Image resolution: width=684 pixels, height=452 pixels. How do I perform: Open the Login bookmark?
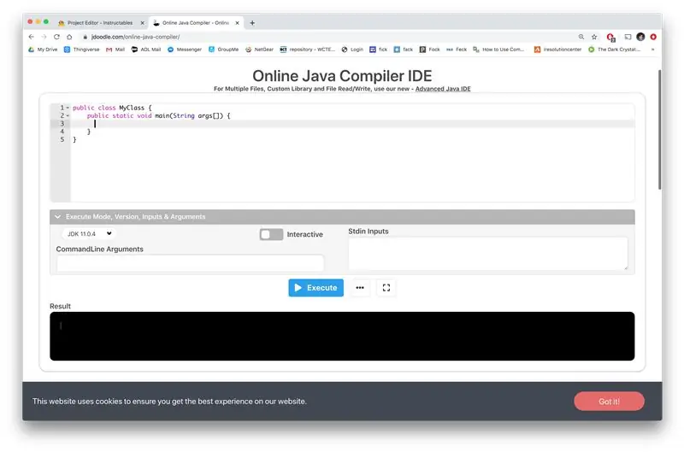(352, 50)
